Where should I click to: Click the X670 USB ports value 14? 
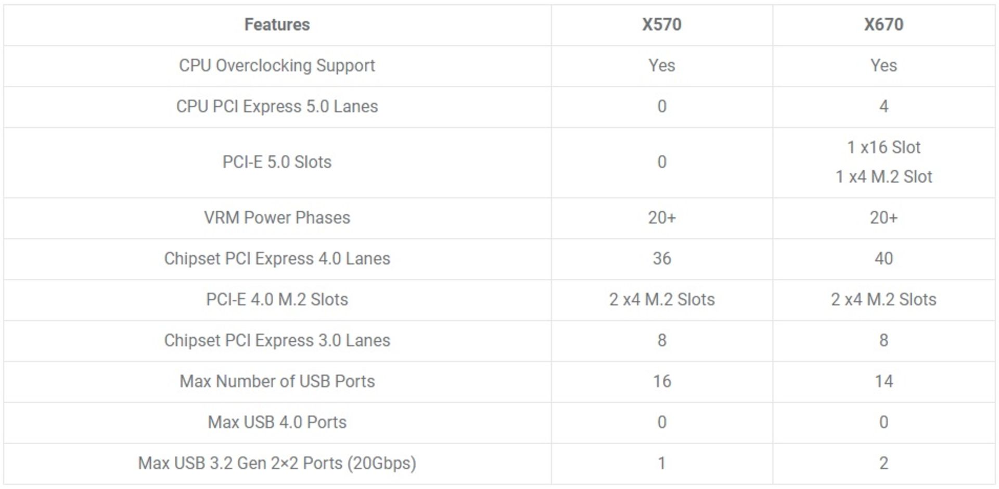[883, 381]
